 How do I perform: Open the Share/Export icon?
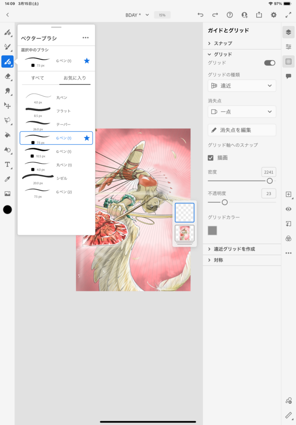pyautogui.click(x=259, y=15)
